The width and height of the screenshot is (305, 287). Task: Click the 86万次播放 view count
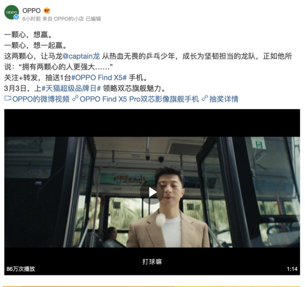coord(20,269)
